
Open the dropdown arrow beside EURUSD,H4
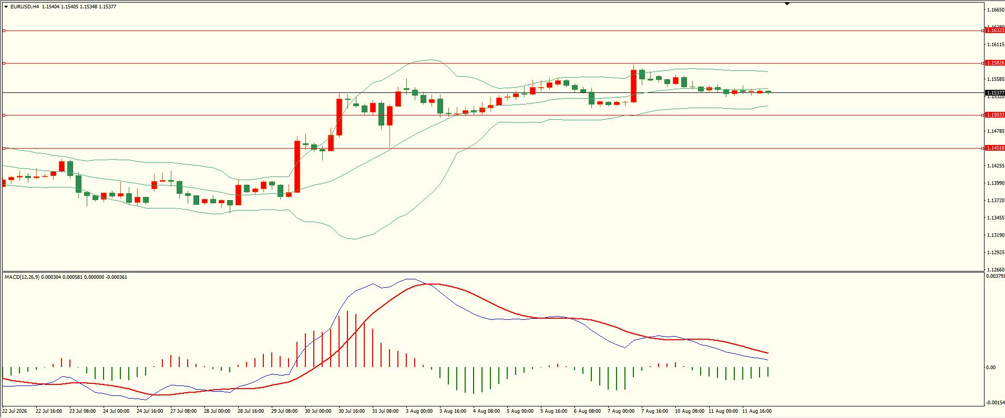pos(6,7)
